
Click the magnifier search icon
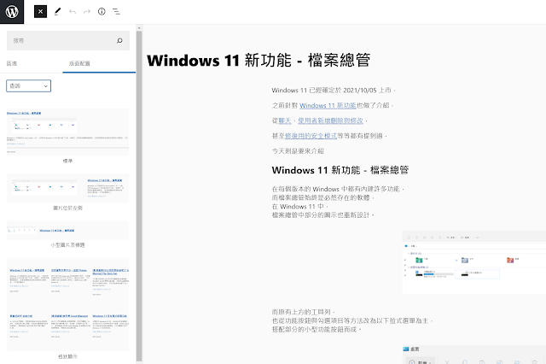click(x=119, y=40)
